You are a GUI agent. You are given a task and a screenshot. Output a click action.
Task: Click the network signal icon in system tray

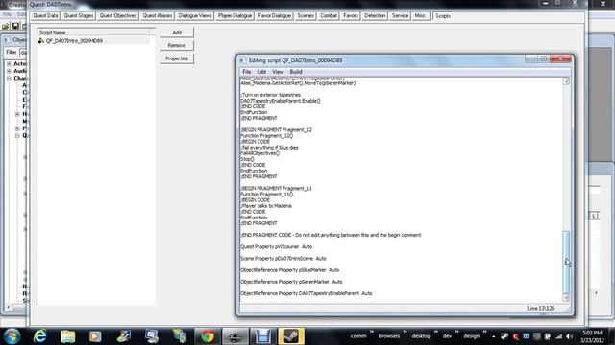click(x=559, y=336)
